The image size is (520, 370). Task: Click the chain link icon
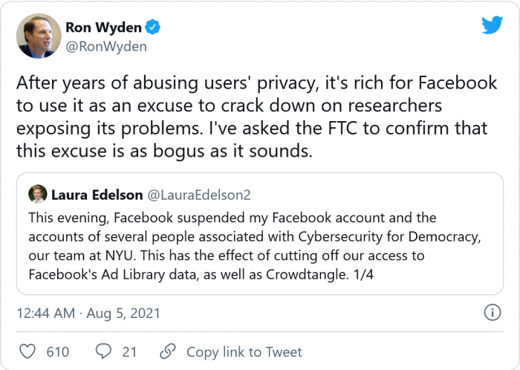(169, 351)
